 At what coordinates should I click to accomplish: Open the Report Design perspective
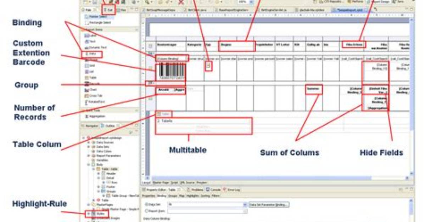tap(378, 2)
